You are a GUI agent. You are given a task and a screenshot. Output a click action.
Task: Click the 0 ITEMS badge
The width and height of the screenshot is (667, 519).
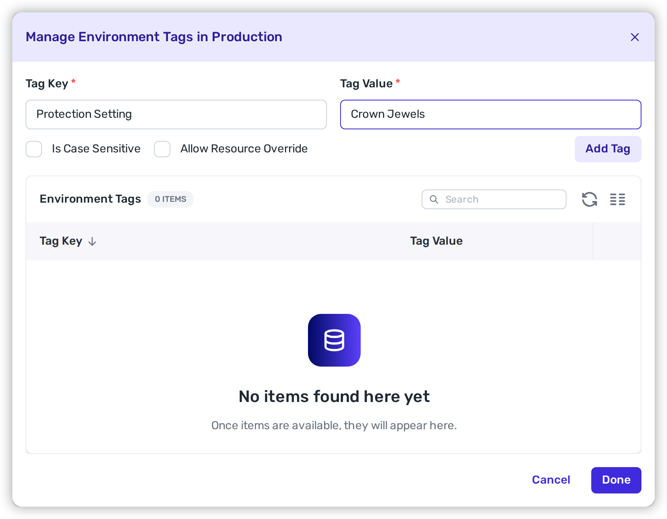point(170,199)
